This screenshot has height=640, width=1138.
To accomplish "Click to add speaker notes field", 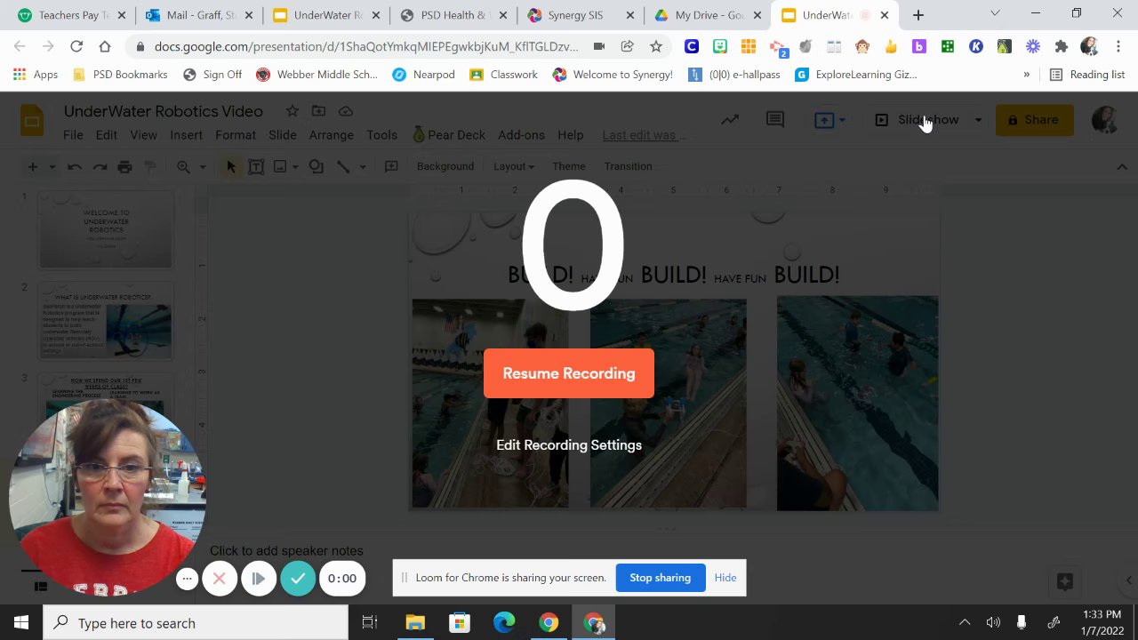I will point(286,551).
